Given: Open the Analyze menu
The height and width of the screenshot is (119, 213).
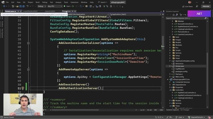Looking at the screenshot, I should pos(58,2).
